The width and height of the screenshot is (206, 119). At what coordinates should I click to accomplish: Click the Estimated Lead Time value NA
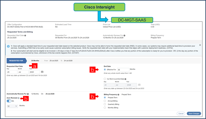pyautogui.click(x=56, y=27)
